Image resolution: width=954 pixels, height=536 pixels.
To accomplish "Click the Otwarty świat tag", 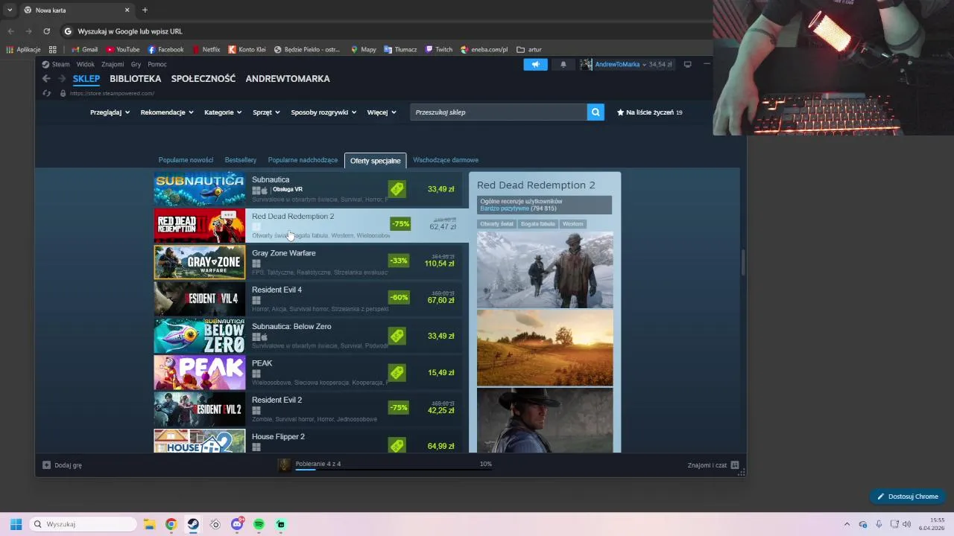I will (496, 224).
